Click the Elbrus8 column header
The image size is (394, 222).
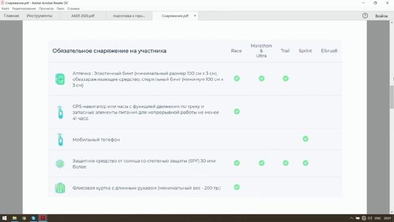pyautogui.click(x=329, y=51)
